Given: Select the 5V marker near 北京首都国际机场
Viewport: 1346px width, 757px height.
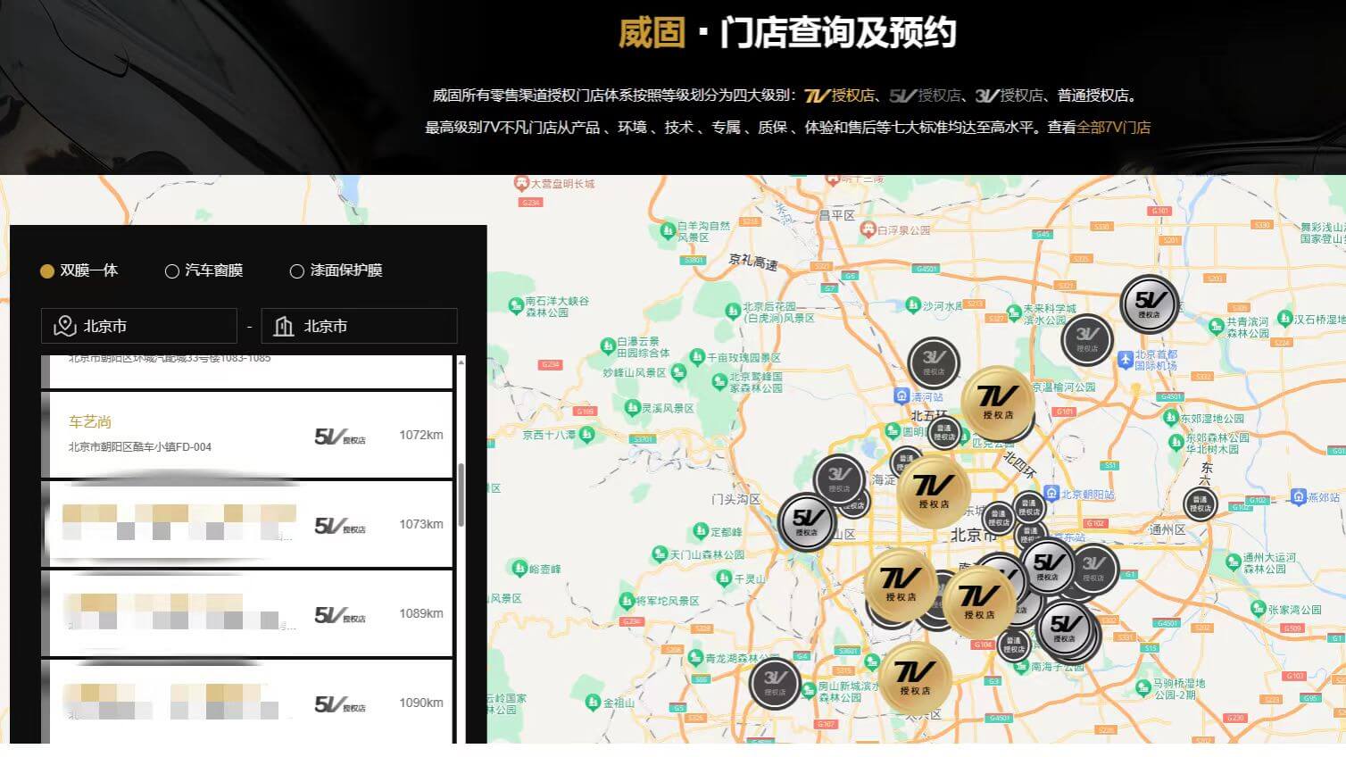Looking at the screenshot, I should [x=1149, y=304].
